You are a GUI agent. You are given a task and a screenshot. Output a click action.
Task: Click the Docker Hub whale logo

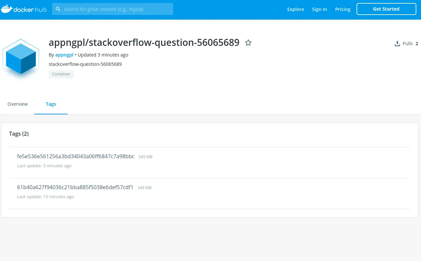(7, 9)
